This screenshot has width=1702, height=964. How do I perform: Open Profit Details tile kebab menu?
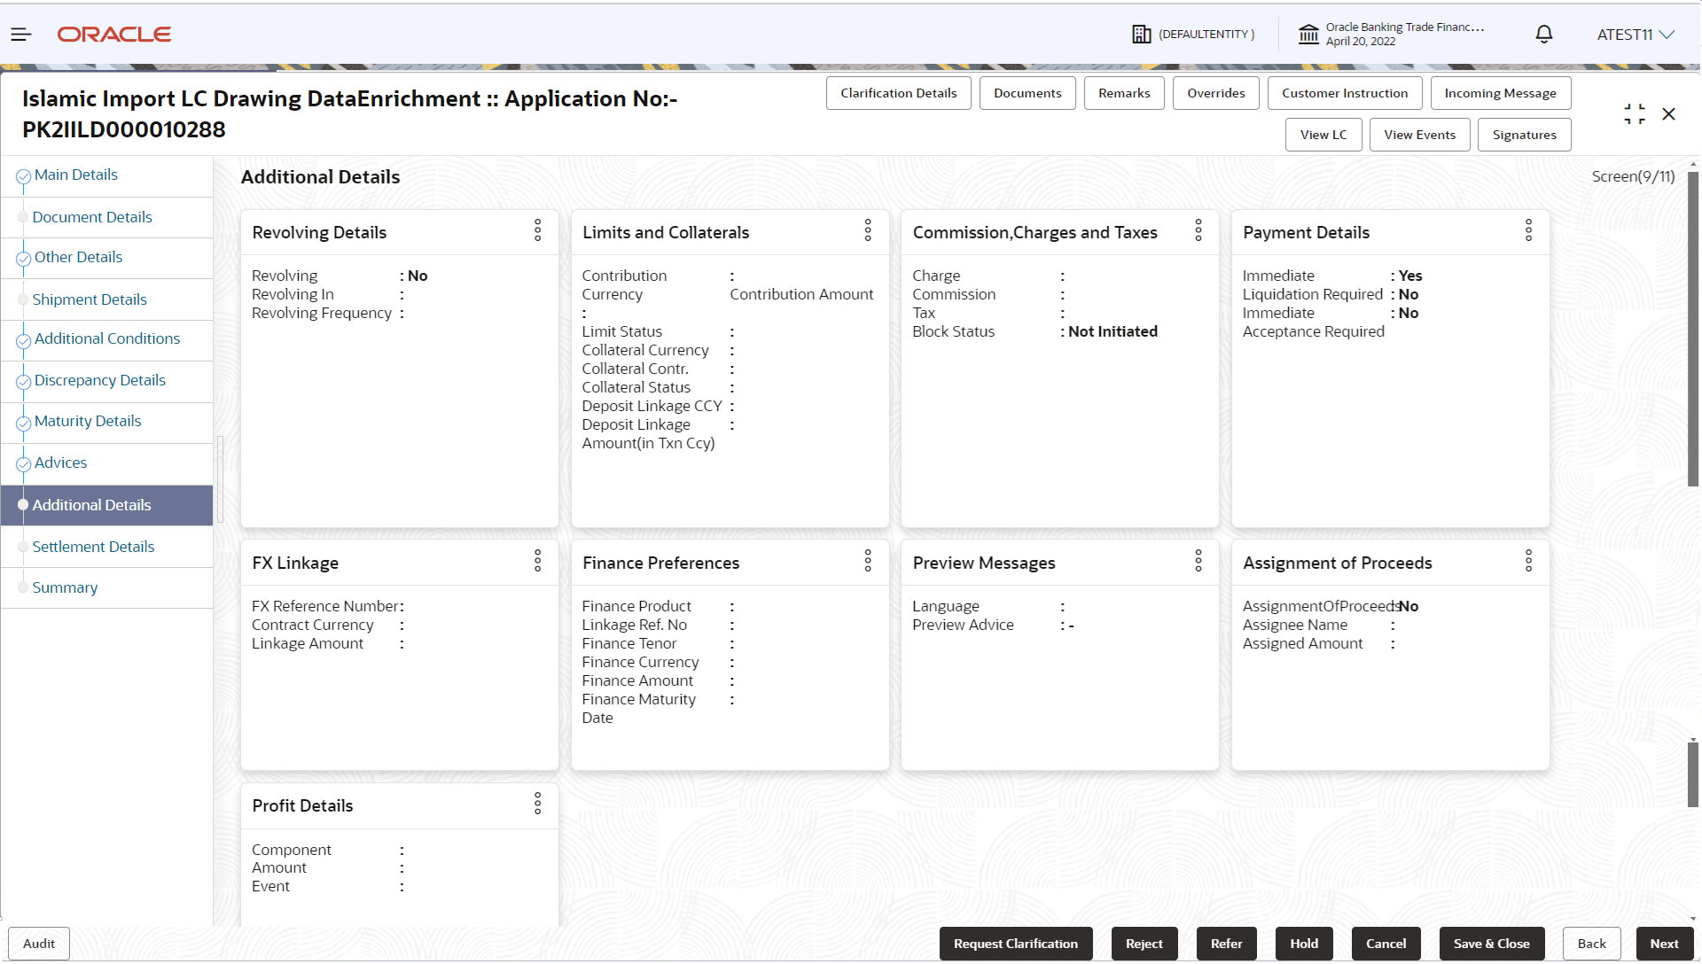click(537, 804)
